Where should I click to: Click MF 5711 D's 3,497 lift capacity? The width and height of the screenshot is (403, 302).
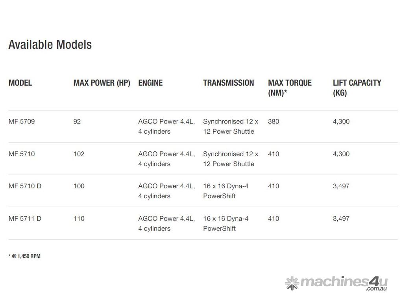pyautogui.click(x=341, y=218)
